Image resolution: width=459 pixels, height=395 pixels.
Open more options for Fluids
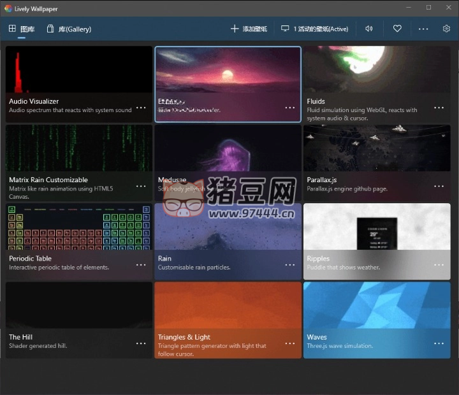pos(439,108)
